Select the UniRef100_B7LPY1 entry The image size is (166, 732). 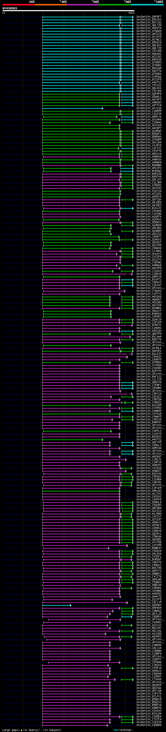tap(149, 696)
